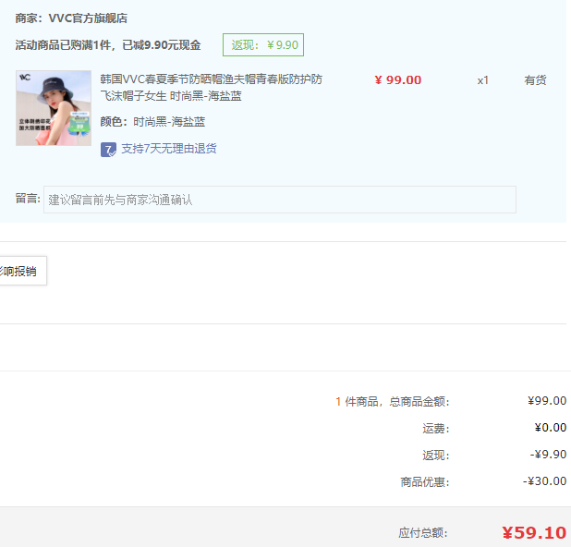Click the 7-day return badge icon
The height and width of the screenshot is (547, 571).
click(x=108, y=150)
